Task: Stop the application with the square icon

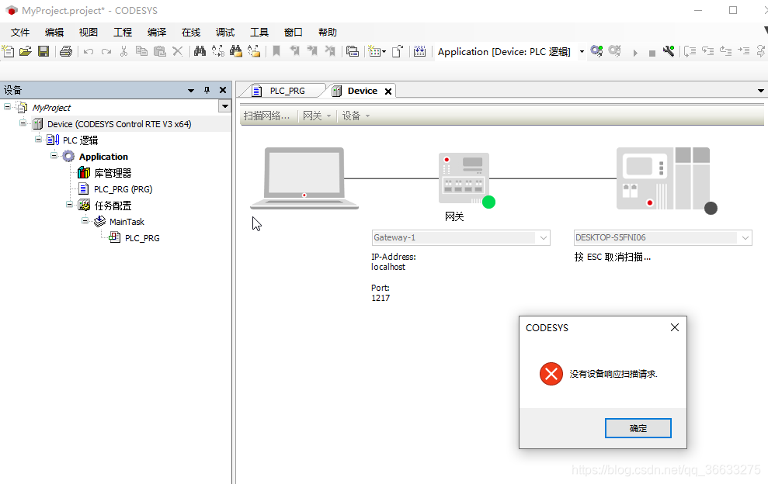Action: 652,53
